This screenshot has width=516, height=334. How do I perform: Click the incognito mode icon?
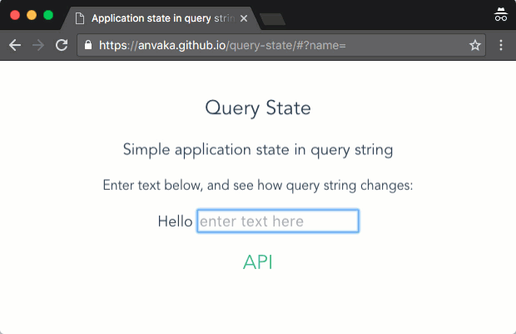[x=500, y=14]
